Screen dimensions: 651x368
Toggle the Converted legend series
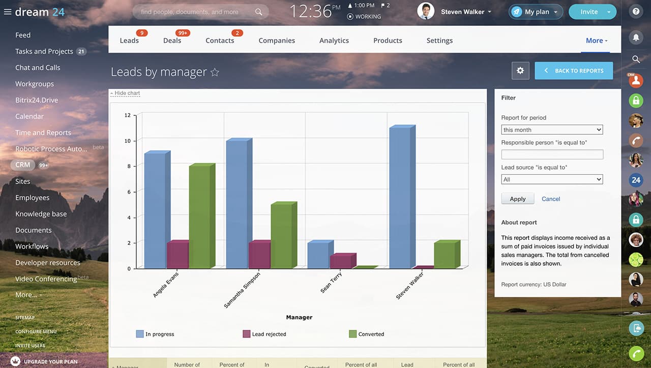pyautogui.click(x=366, y=334)
